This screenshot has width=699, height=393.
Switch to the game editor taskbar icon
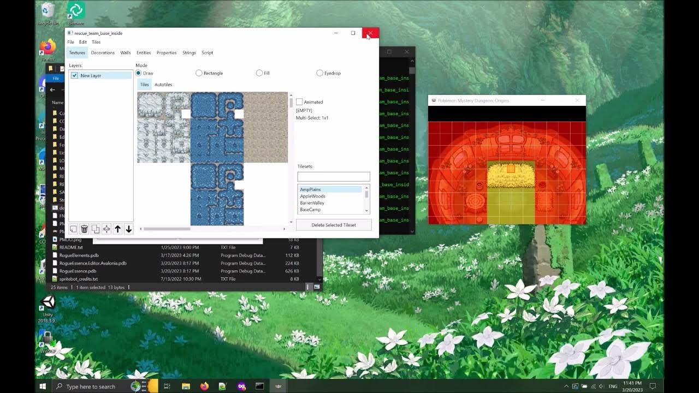pyautogui.click(x=279, y=386)
